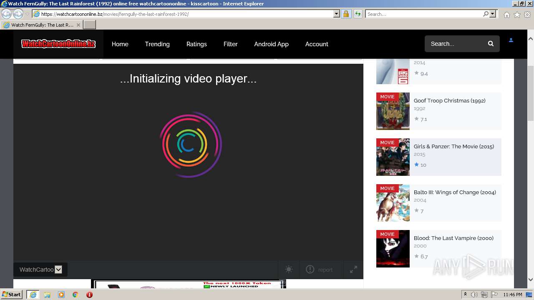Open the Filter menu item
The image size is (534, 300).
[x=230, y=44]
